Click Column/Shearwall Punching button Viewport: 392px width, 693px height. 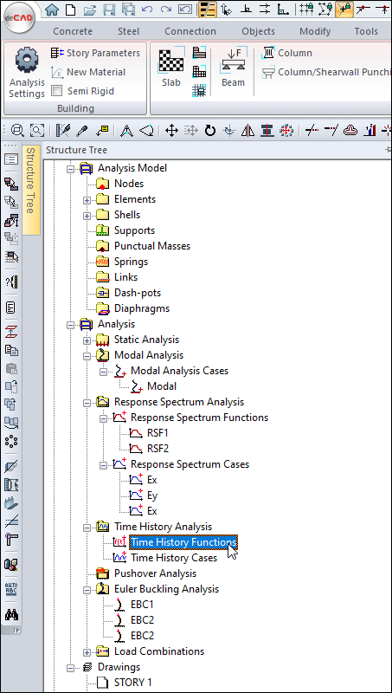(327, 72)
